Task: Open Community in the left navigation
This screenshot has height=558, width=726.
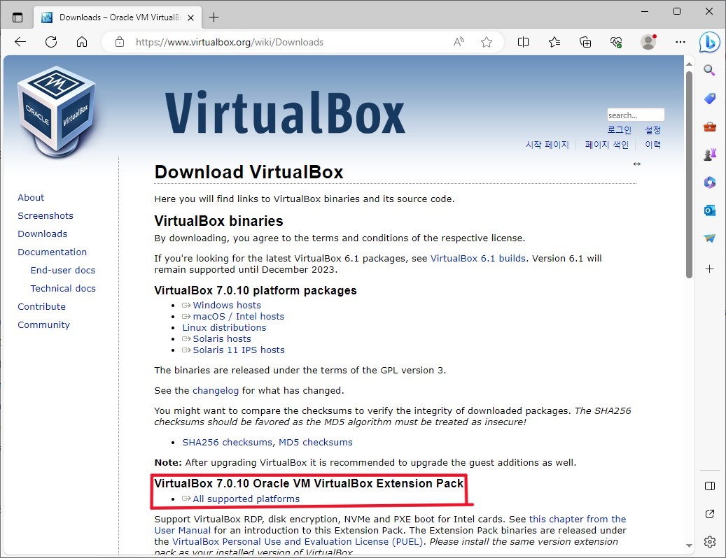Action: [43, 324]
